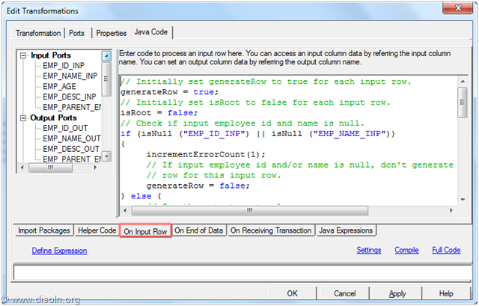Viewport: 479px width, 306px height.
Task: Open the Full Code link
Action: tap(446, 250)
